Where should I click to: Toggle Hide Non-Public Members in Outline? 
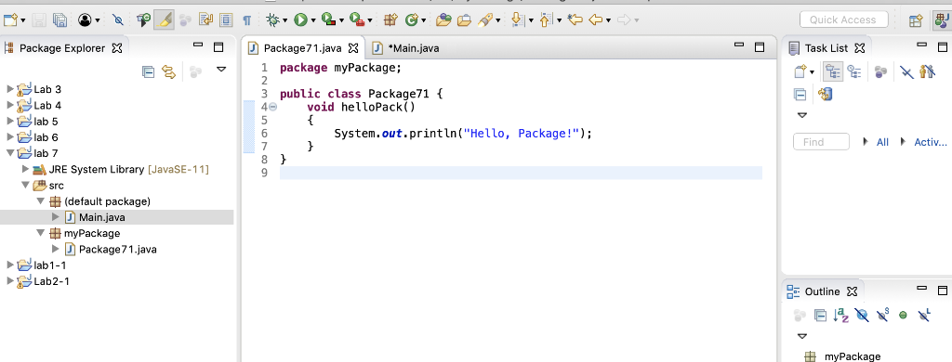904,316
